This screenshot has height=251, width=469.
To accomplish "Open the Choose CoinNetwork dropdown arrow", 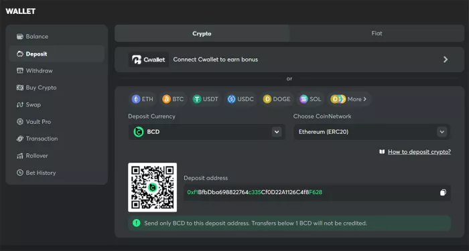I will [x=442, y=132].
